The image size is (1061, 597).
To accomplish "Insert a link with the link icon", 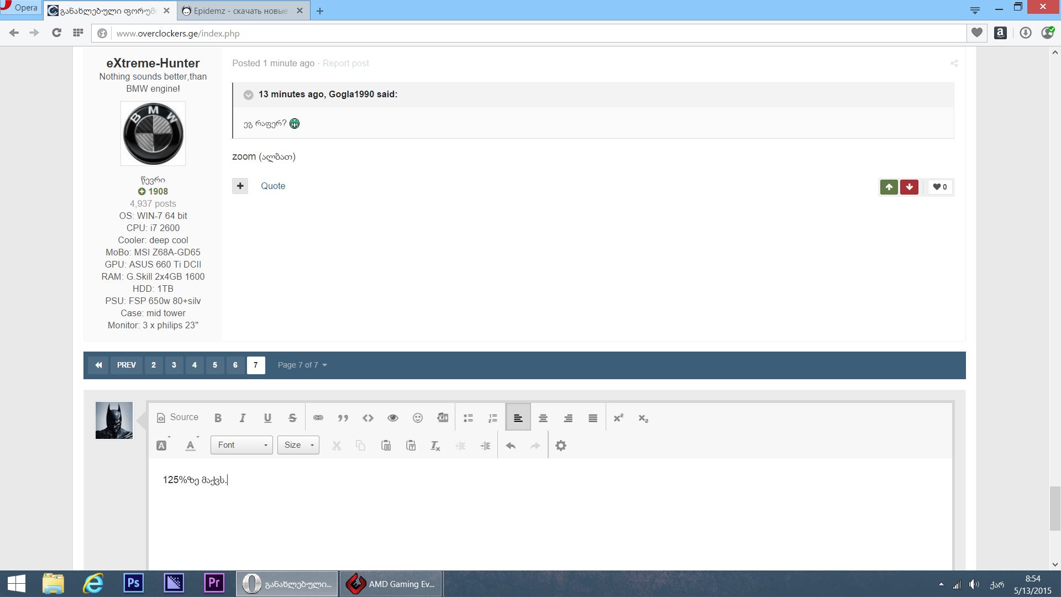I will tap(318, 418).
